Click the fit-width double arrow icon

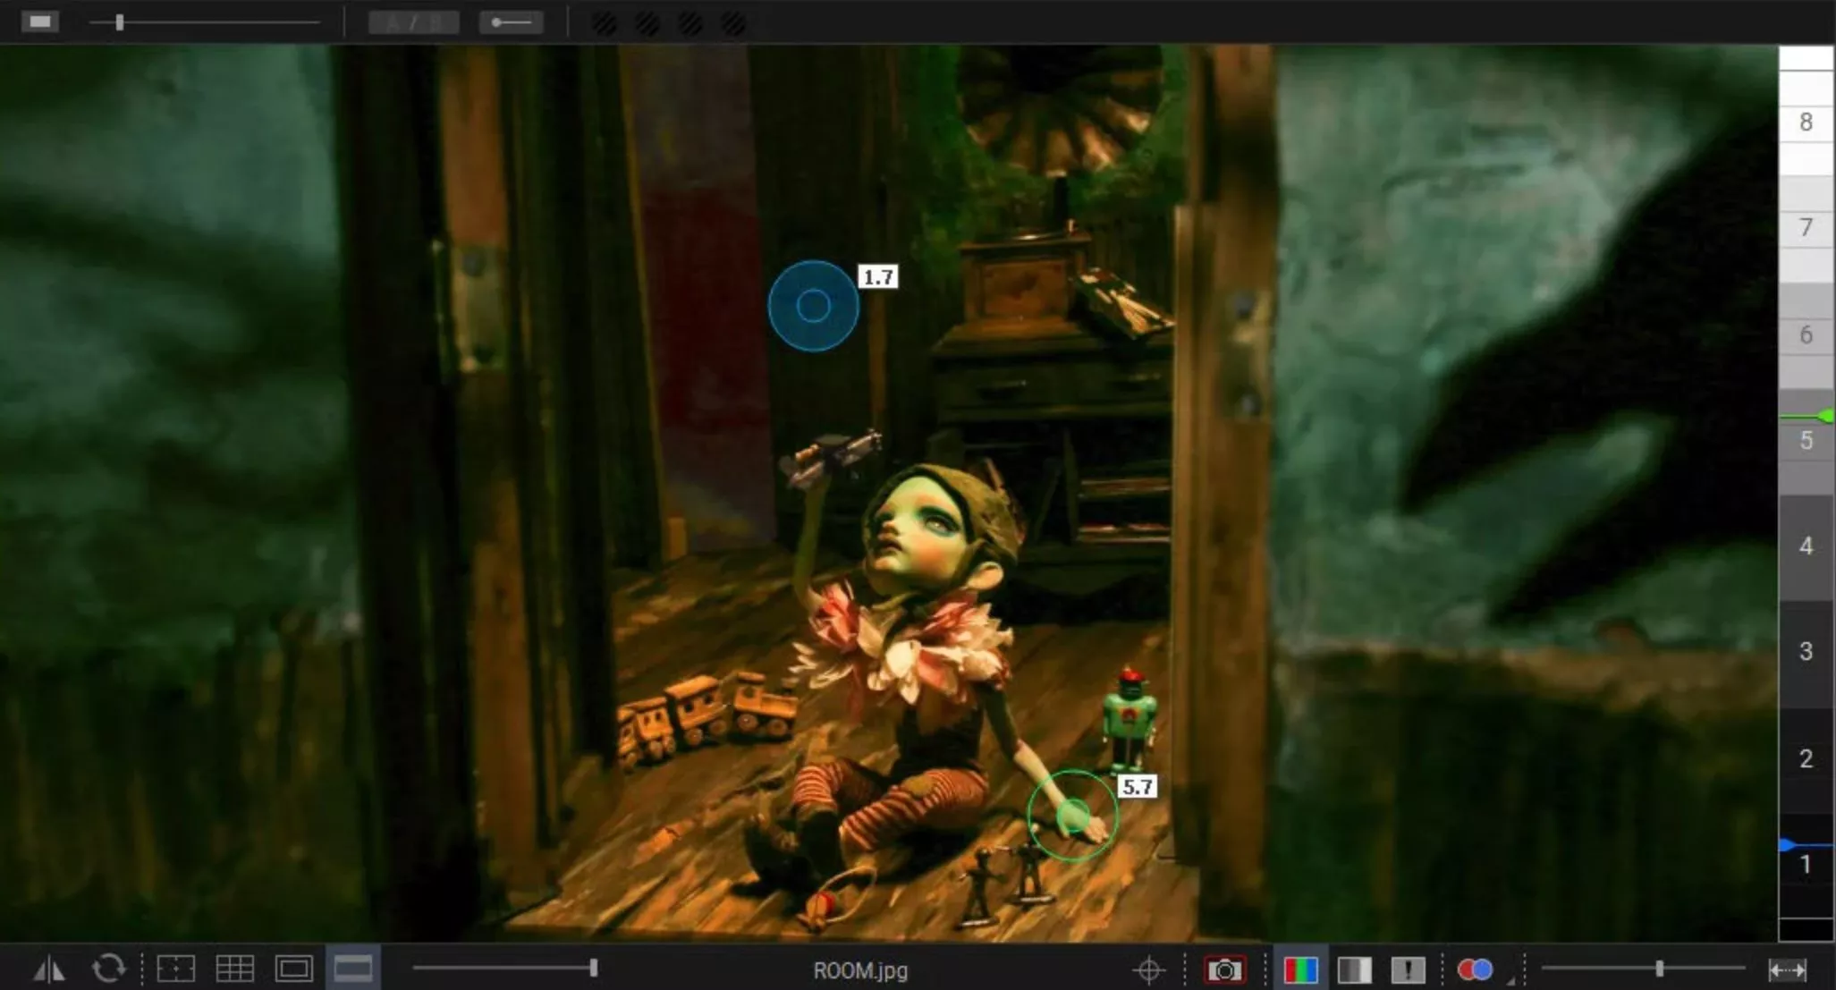pos(1787,969)
